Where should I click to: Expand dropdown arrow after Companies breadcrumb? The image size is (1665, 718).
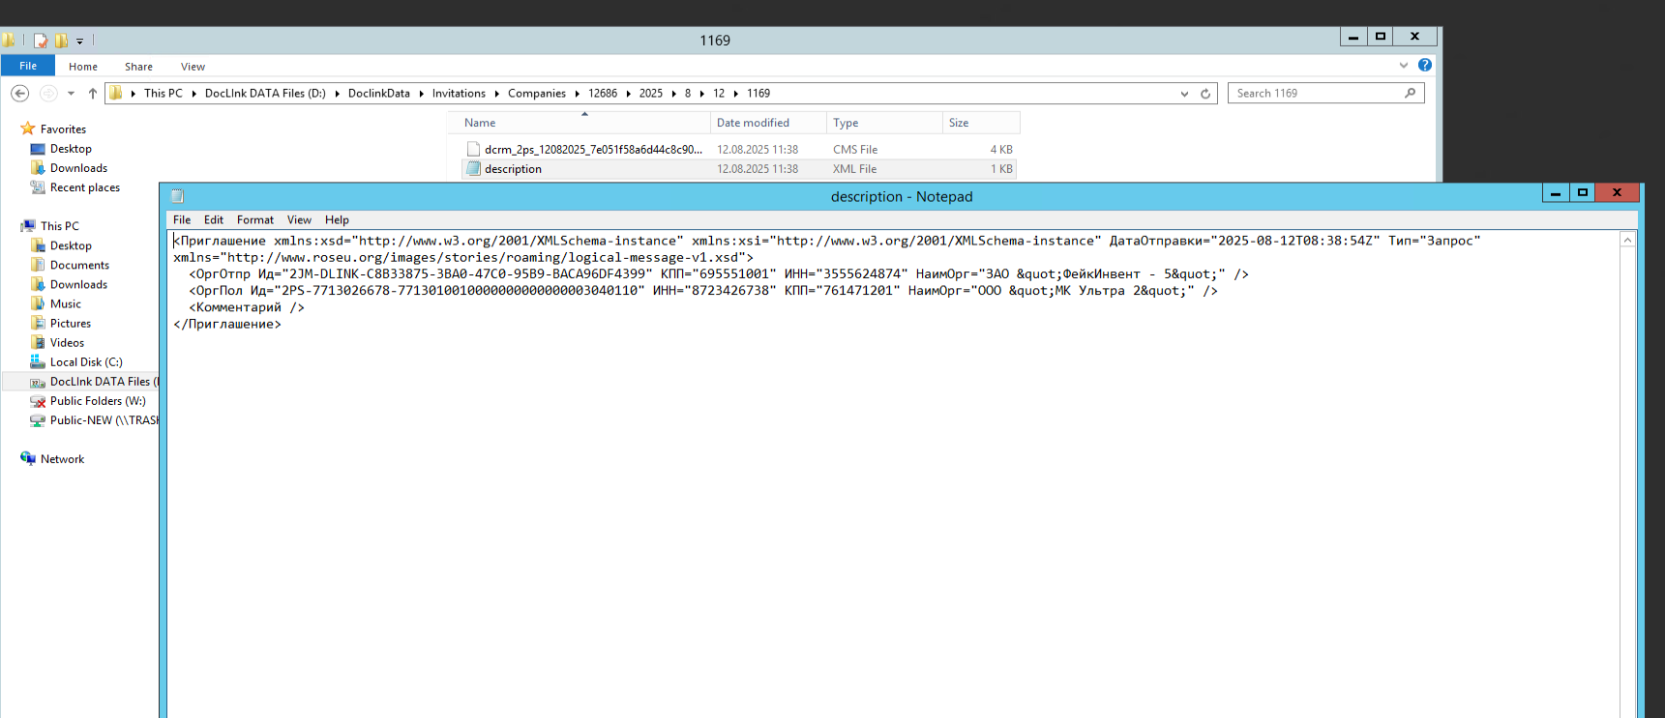[x=578, y=94]
